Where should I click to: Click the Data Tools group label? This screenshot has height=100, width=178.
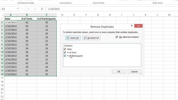[158, 3]
